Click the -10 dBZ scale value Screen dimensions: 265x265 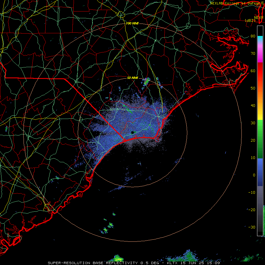252,193
